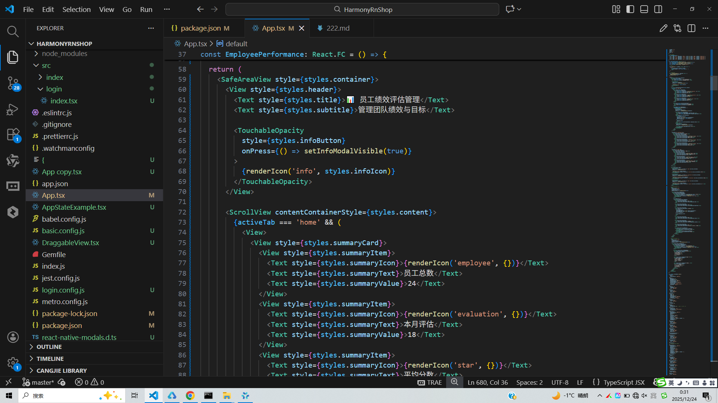The width and height of the screenshot is (718, 403).
Task: Click the Split Editor Right icon
Action: 691,28
